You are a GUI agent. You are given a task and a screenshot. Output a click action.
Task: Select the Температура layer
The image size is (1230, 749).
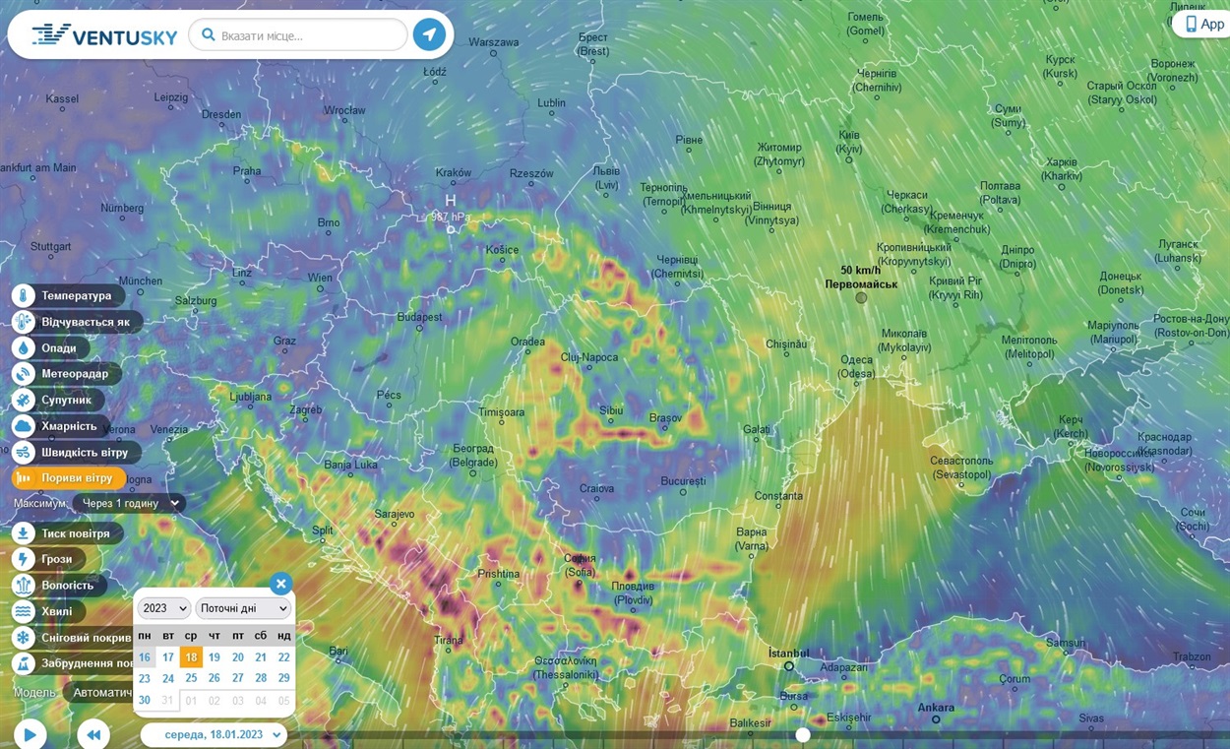pos(69,295)
